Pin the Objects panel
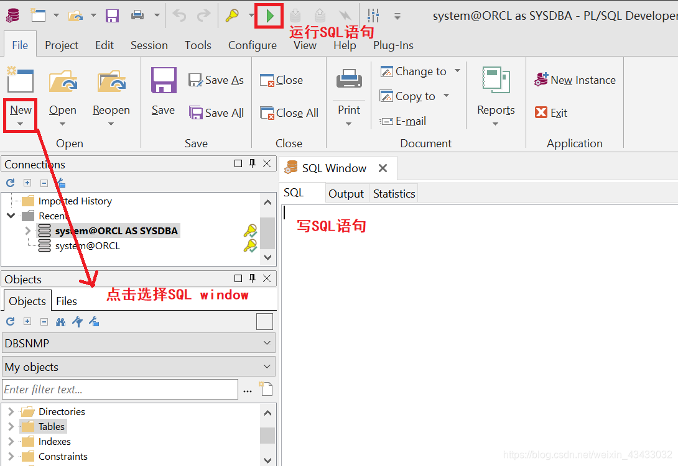Screen dimensions: 678x466 [x=252, y=278]
